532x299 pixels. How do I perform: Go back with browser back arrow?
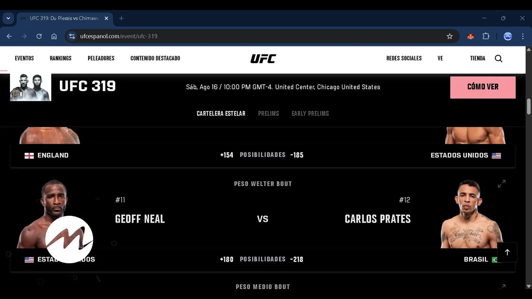click(9, 36)
